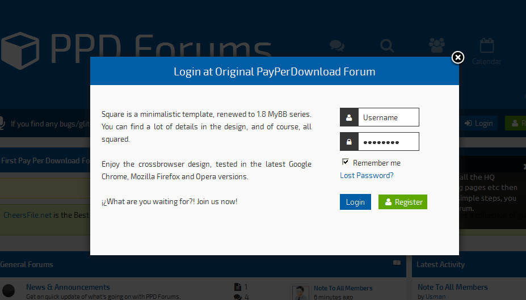Click the microphone announcement icon

coord(2,124)
